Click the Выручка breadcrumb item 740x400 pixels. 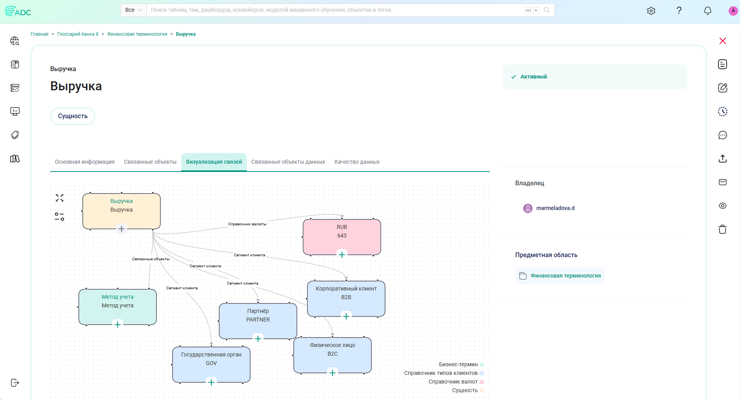point(186,34)
